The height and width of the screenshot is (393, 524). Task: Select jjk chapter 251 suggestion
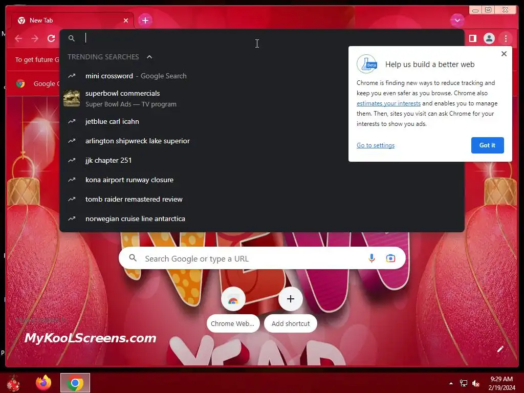(x=261, y=160)
